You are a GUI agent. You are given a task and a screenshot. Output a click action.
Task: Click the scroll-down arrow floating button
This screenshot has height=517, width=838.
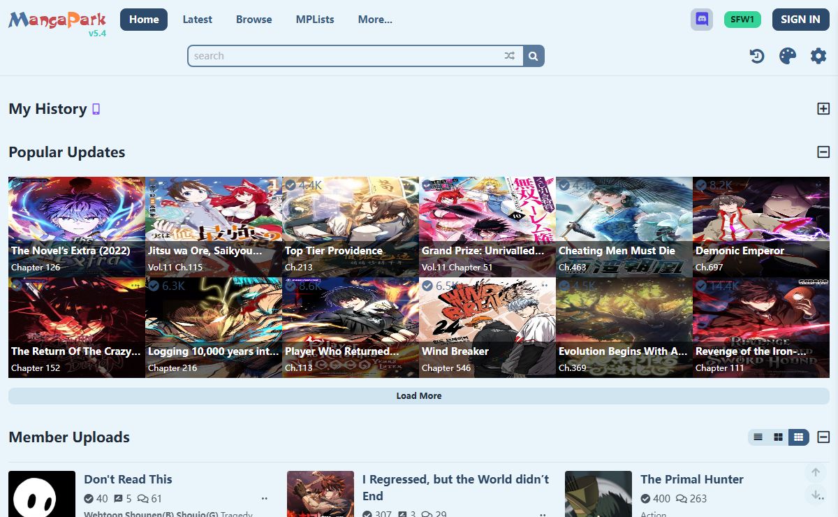pos(816,495)
